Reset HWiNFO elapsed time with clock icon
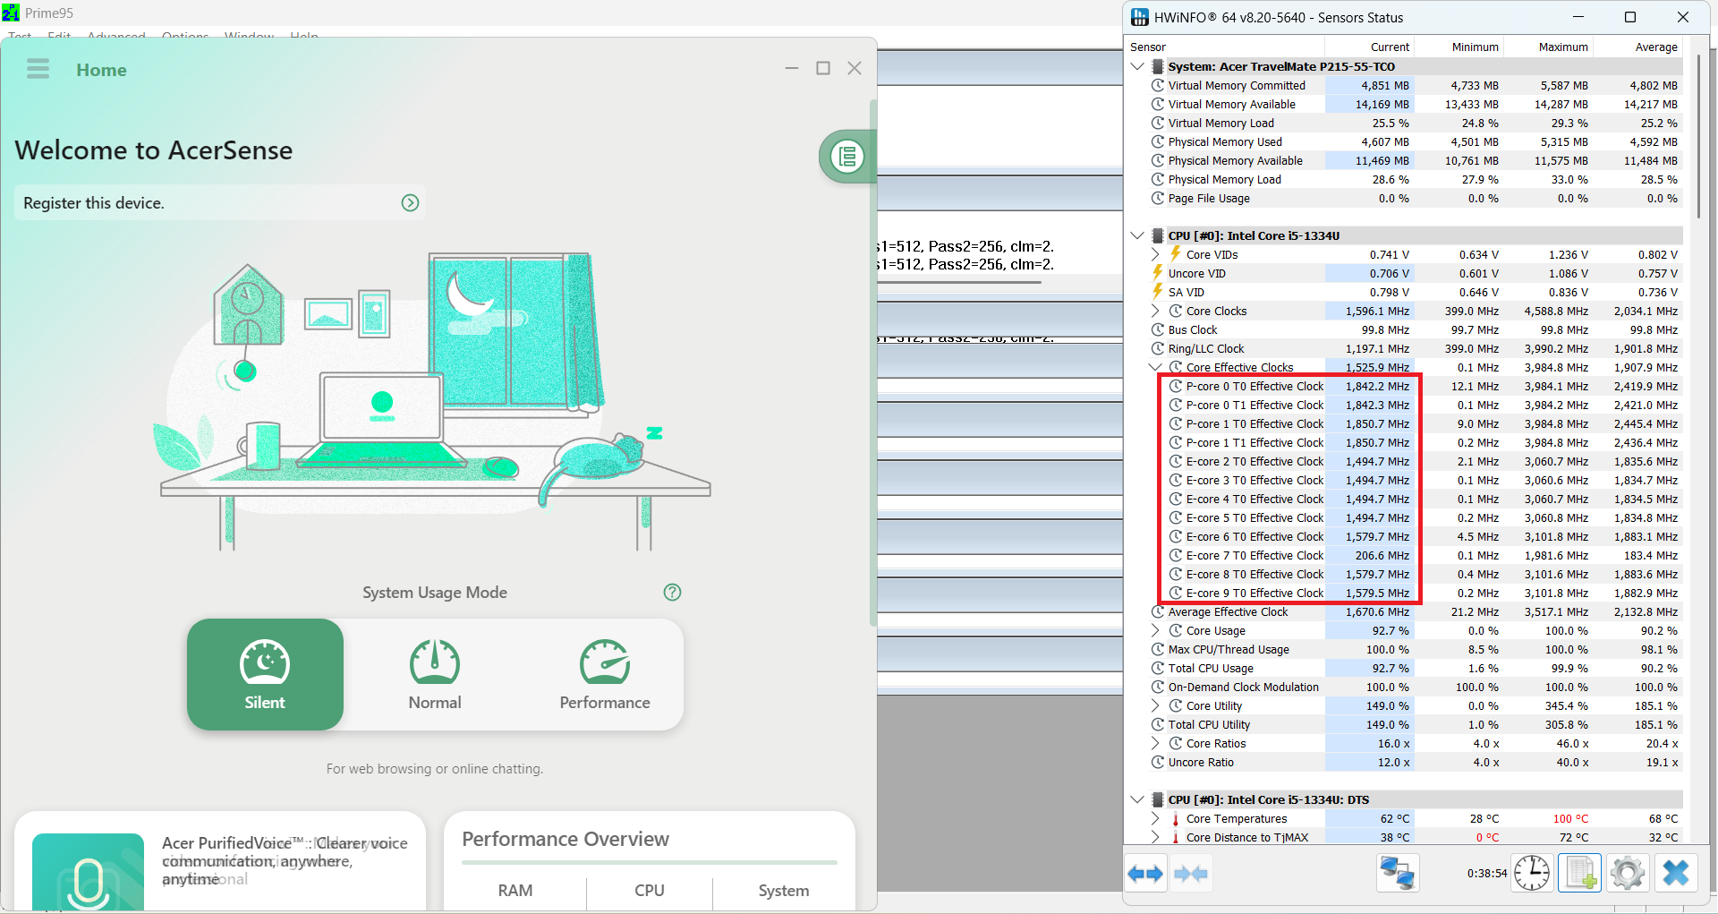 (x=1531, y=873)
